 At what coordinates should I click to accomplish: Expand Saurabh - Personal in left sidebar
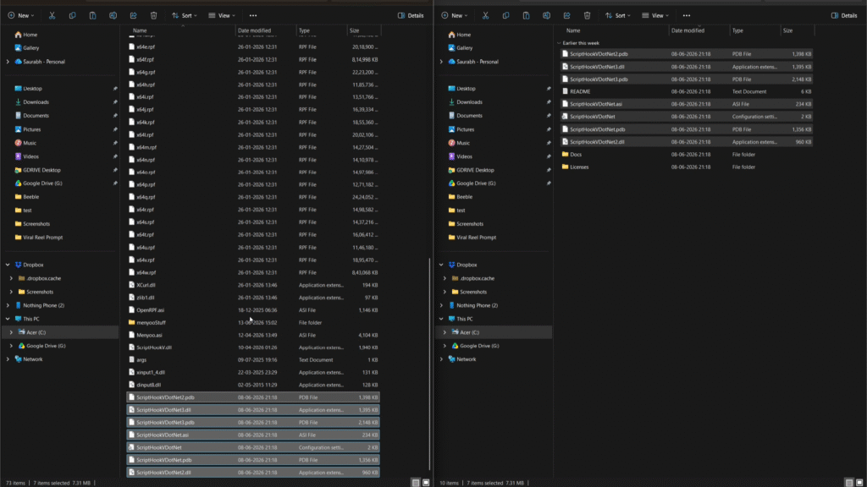pos(8,62)
